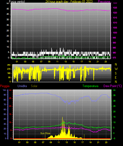This screenshot has width=123, height=146.
Task: Click the 'Solar' legend label
Action: pos(34,86)
